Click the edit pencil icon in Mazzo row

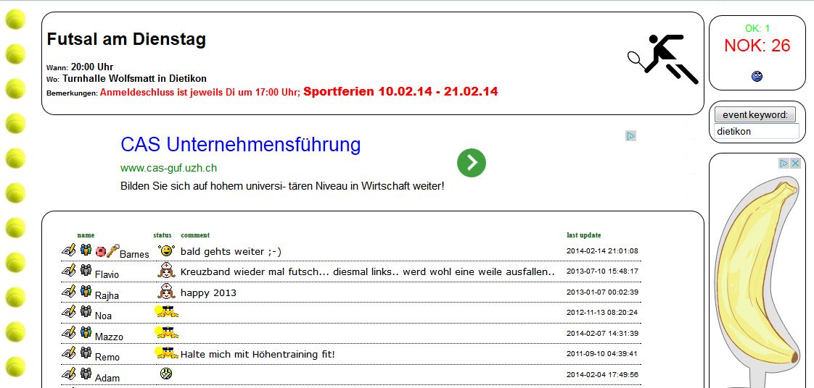68,332
